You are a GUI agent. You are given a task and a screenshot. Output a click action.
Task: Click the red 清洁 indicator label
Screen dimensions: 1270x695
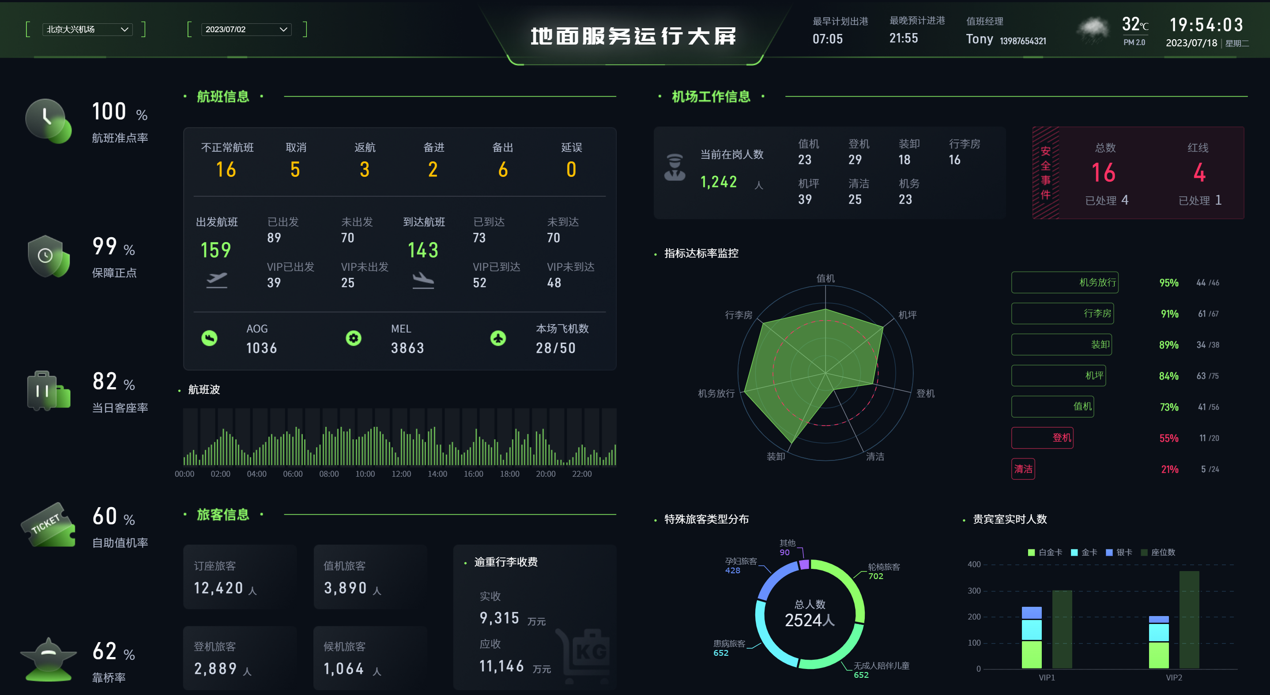(x=1023, y=469)
